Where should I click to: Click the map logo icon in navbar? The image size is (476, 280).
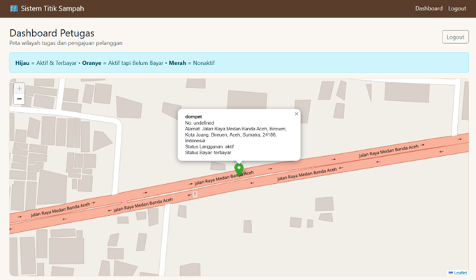point(14,8)
